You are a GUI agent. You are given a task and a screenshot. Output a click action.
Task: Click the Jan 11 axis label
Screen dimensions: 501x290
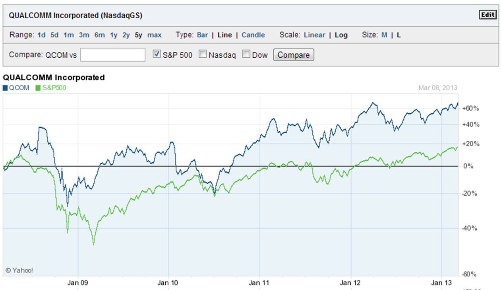pyautogui.click(x=260, y=283)
